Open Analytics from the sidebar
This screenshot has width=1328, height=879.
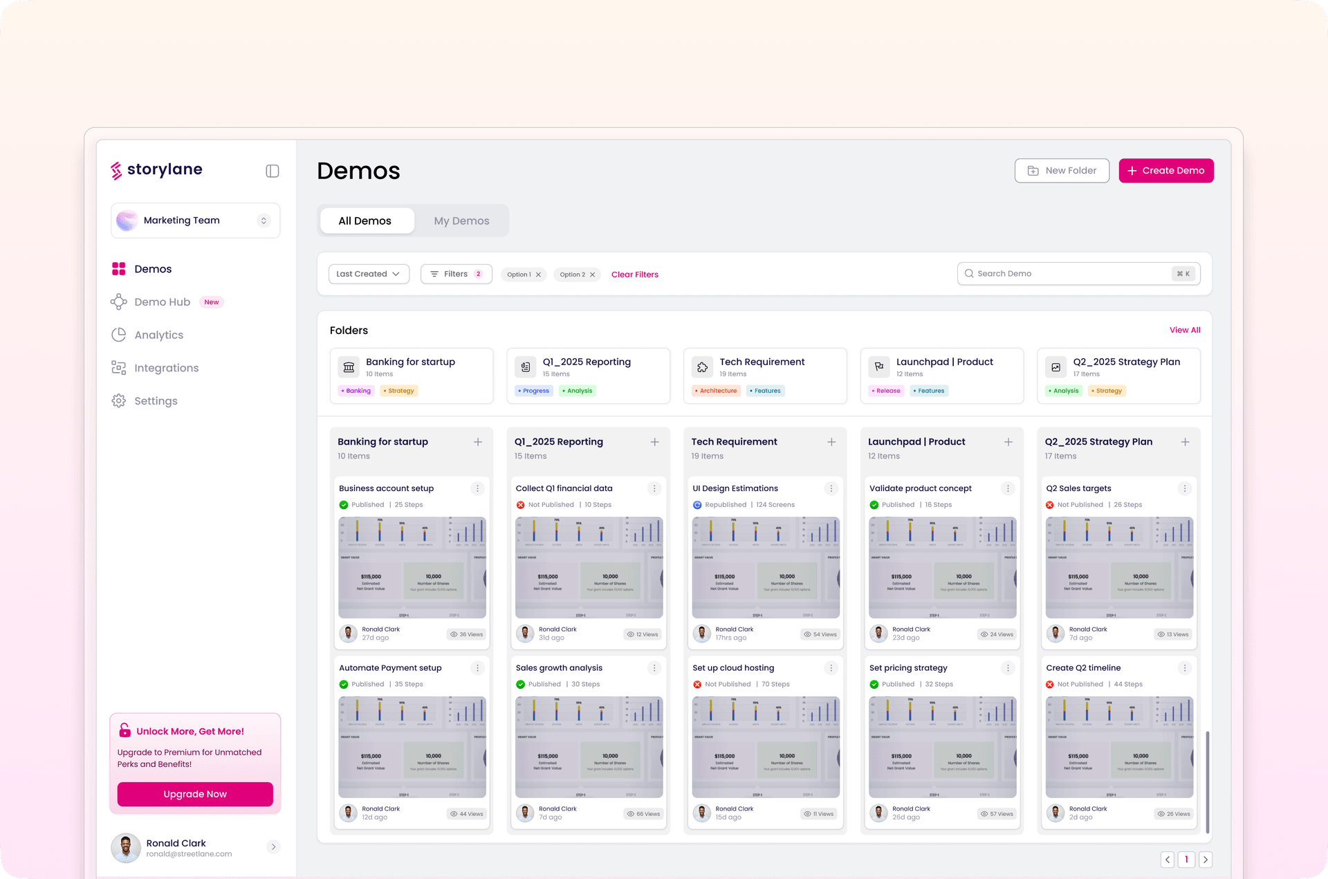[x=158, y=335]
